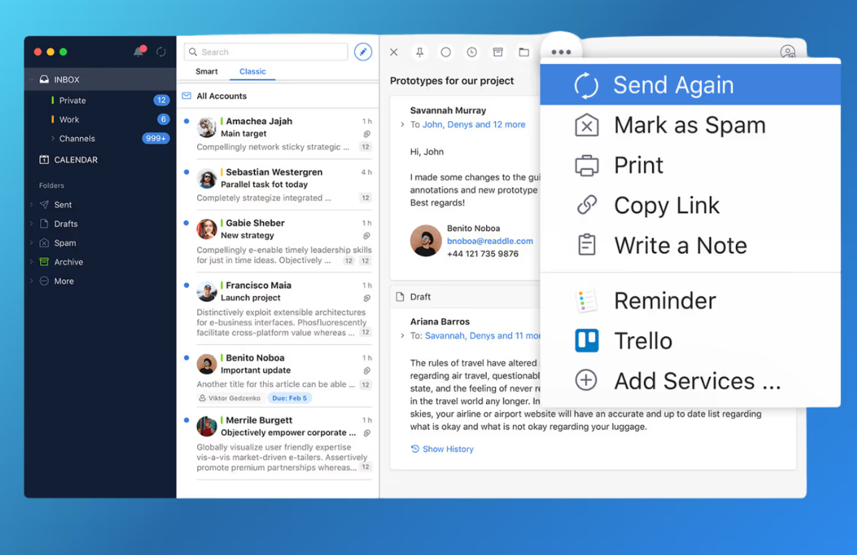Expand recipients on 'John, Denys and 12 more'
Image resolution: width=857 pixels, height=555 pixels.
tap(402, 125)
